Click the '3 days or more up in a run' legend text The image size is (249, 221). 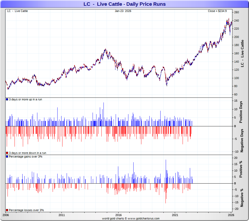click(x=25, y=99)
